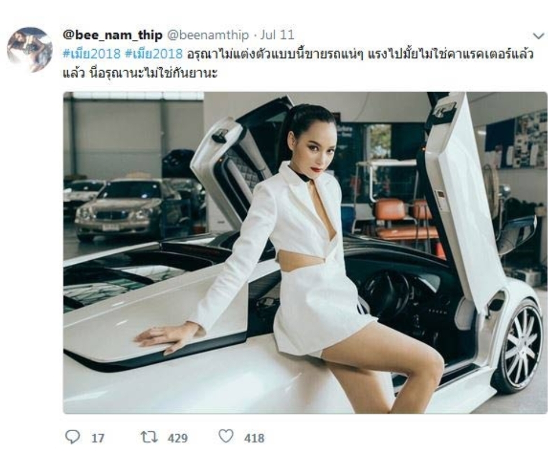Expand the attached white car photo
Screen dimensions: 548x451
click(x=305, y=252)
